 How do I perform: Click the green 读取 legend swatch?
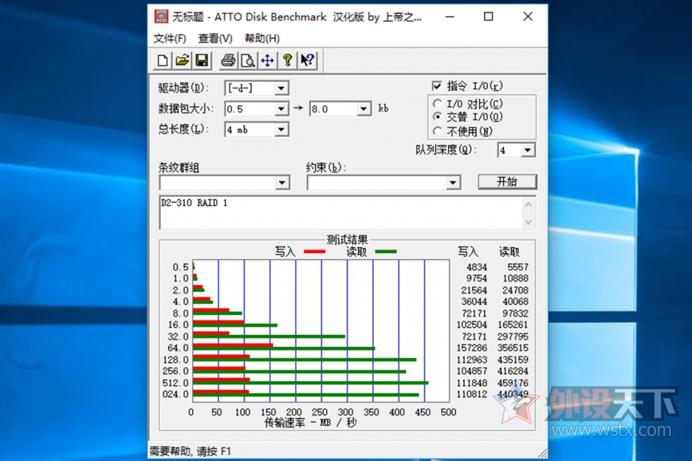386,252
